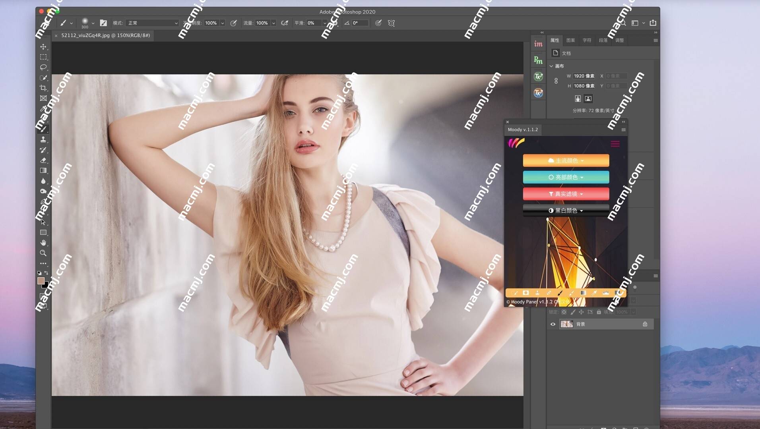Viewport: 760px width, 429px height.
Task: Toggle the brush settings panel button
Action: pyautogui.click(x=103, y=23)
